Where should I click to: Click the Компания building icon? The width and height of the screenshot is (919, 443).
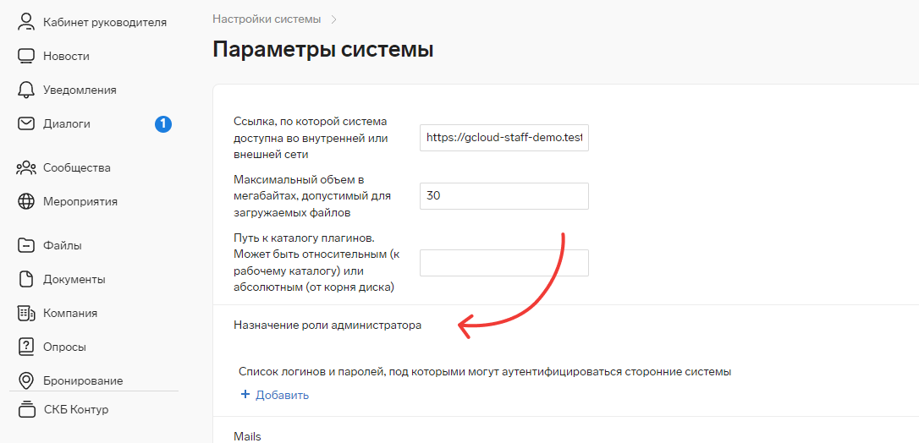(25, 313)
